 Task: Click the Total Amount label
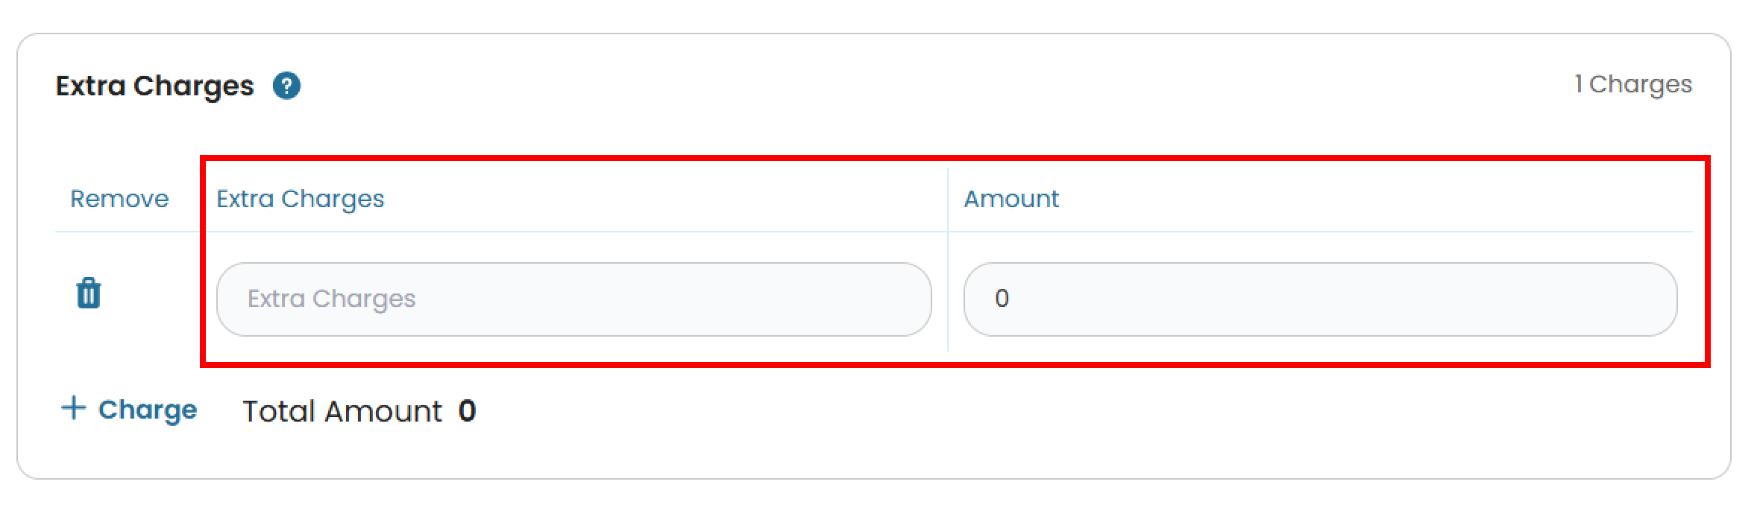pos(341,410)
